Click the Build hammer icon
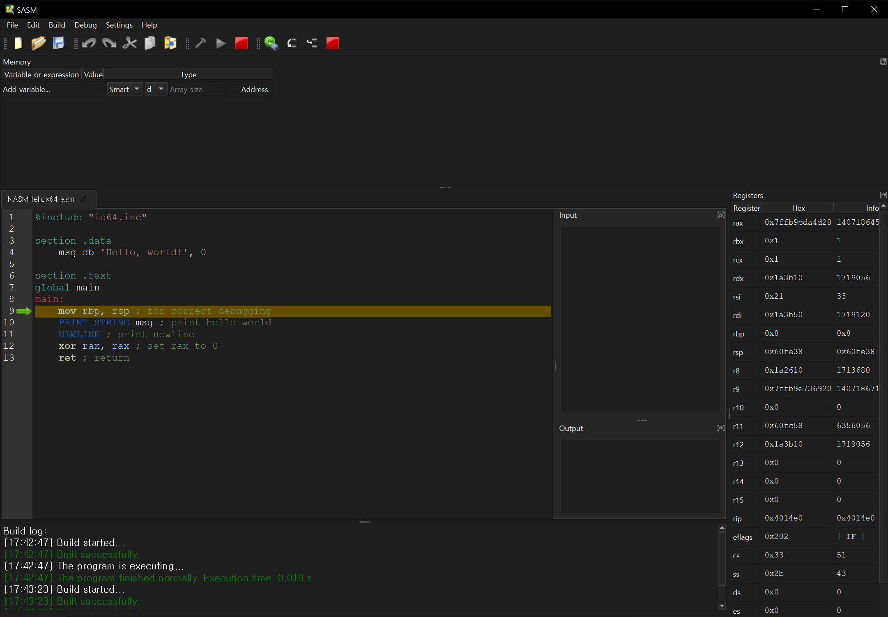888x617 pixels. point(201,43)
